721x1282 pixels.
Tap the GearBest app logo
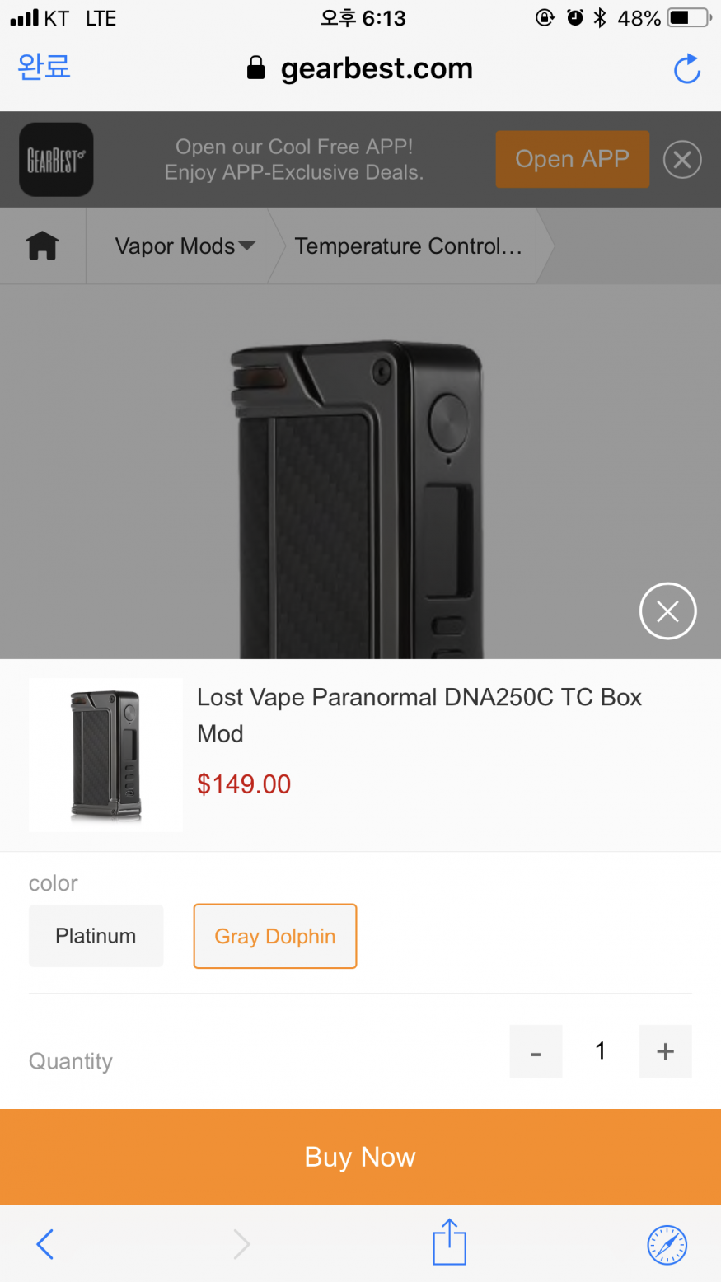pyautogui.click(x=56, y=160)
